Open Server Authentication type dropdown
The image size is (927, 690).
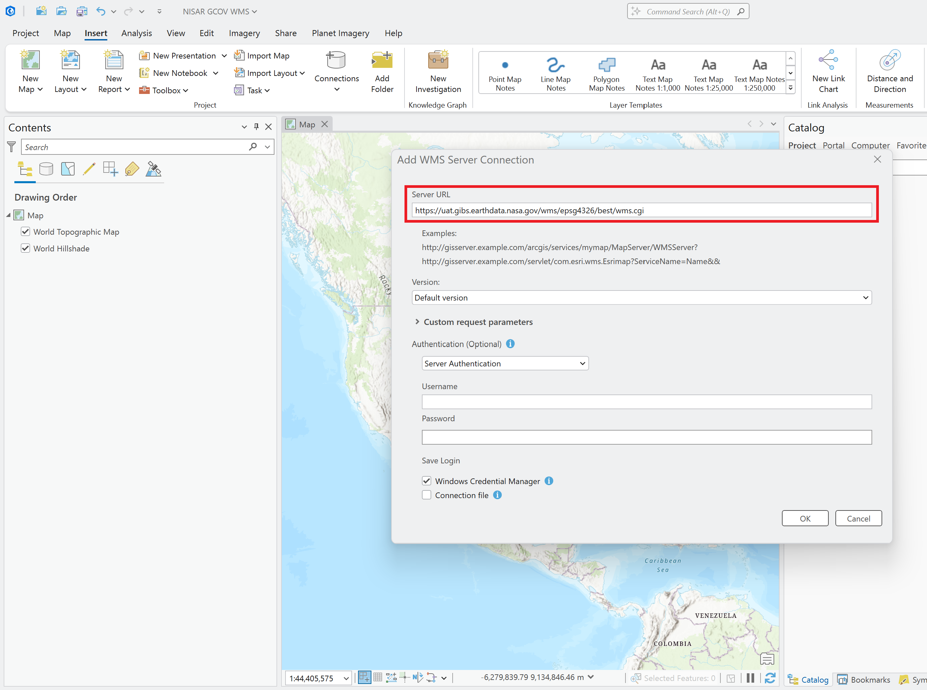pos(505,363)
